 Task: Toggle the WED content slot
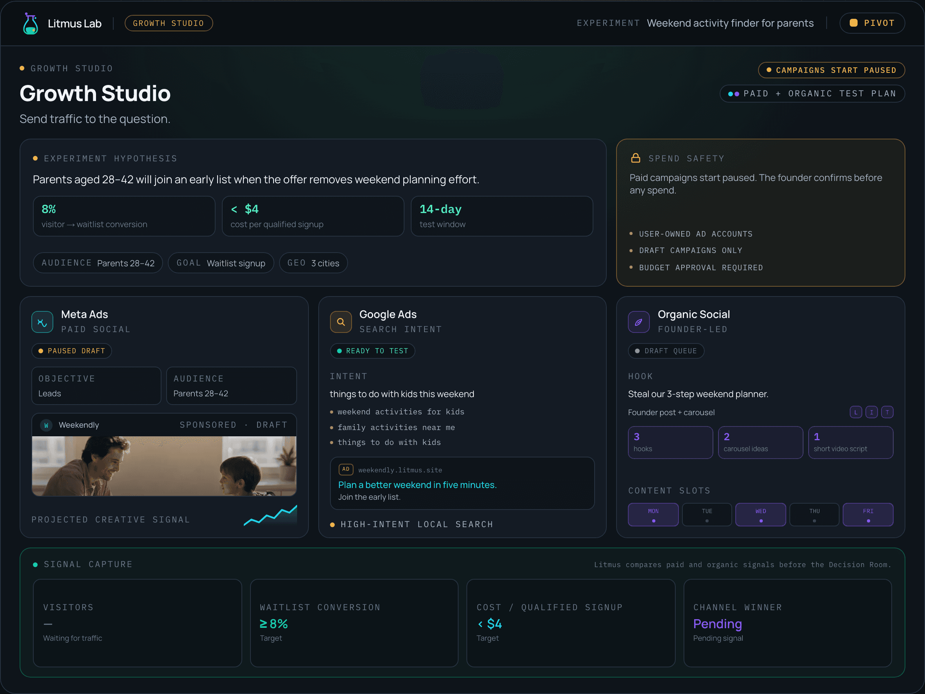pyautogui.click(x=761, y=515)
